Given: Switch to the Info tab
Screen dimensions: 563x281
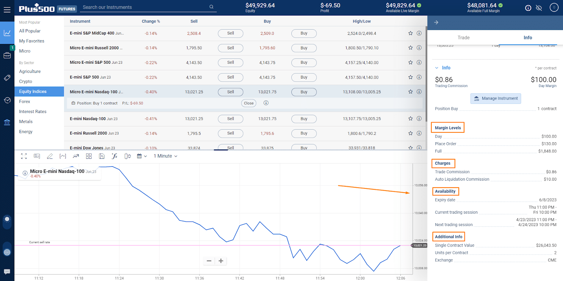Looking at the screenshot, I should [528, 38].
